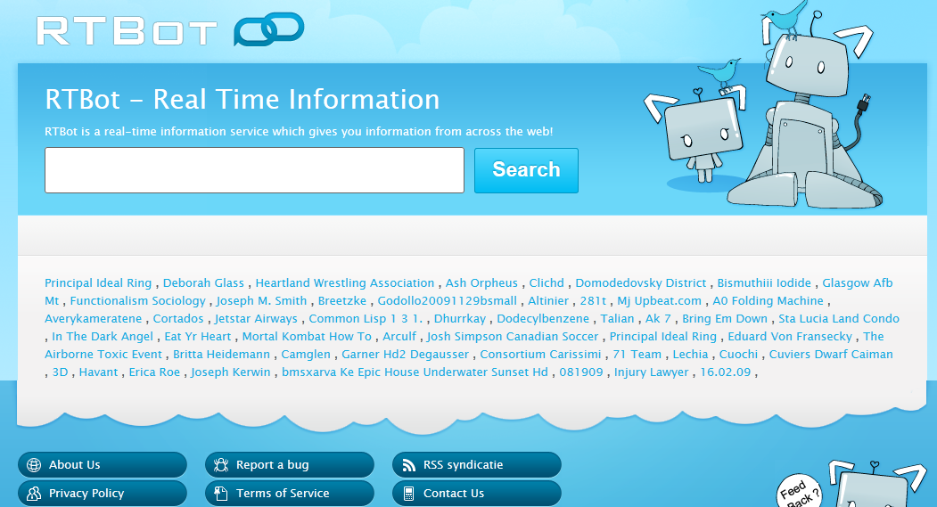The image size is (937, 507).
Task: Open the Cuochi link
Action: pyautogui.click(x=738, y=355)
